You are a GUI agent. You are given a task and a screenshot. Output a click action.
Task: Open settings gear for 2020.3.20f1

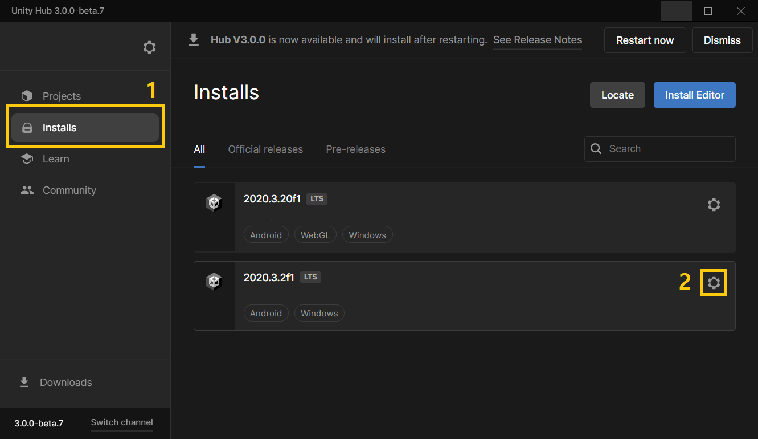pos(714,205)
